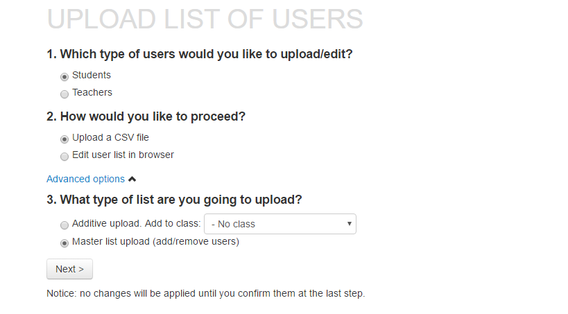Select the Students radio button
Screen dimensions: 568x314
(x=64, y=76)
